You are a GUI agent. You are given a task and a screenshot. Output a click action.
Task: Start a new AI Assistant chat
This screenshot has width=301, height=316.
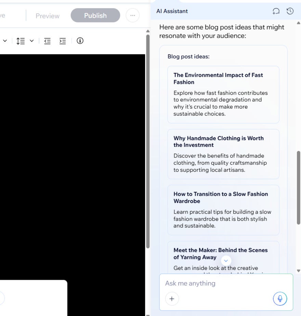coord(276,11)
